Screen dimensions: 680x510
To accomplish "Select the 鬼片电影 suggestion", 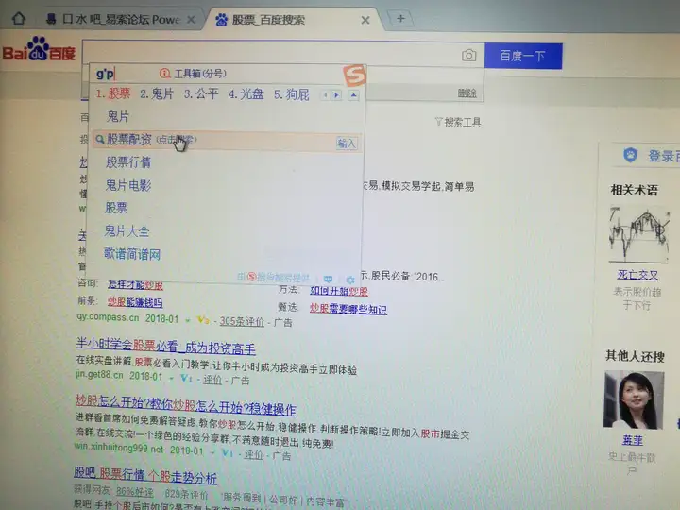I will [x=127, y=185].
